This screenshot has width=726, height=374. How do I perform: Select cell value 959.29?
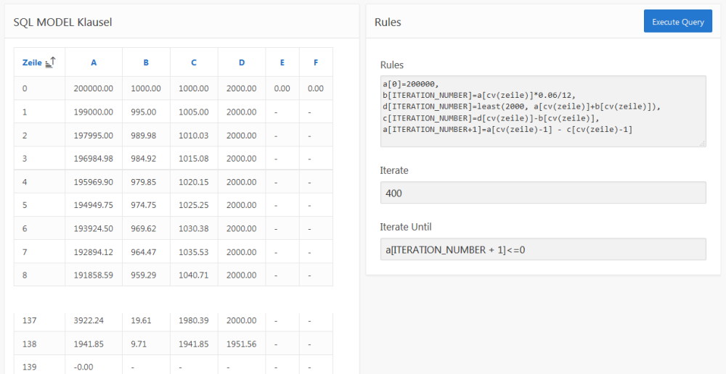pyautogui.click(x=144, y=276)
